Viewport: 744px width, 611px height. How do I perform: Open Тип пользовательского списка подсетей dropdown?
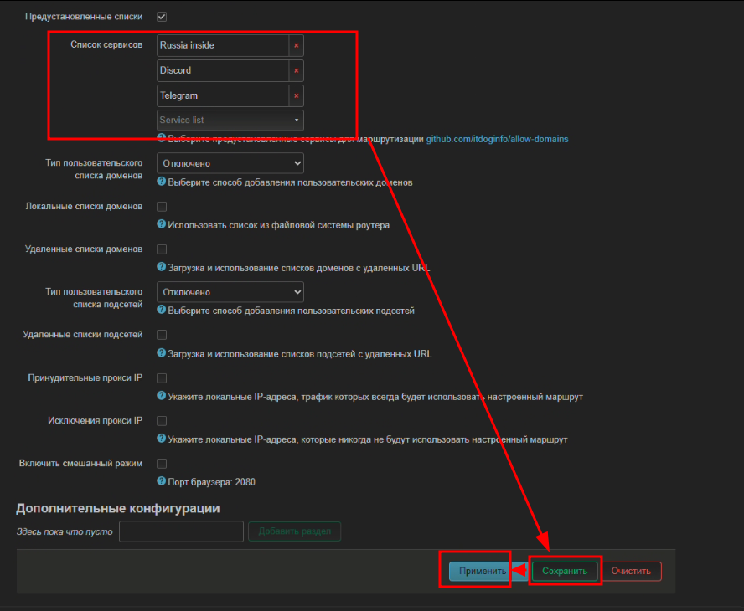(x=230, y=292)
